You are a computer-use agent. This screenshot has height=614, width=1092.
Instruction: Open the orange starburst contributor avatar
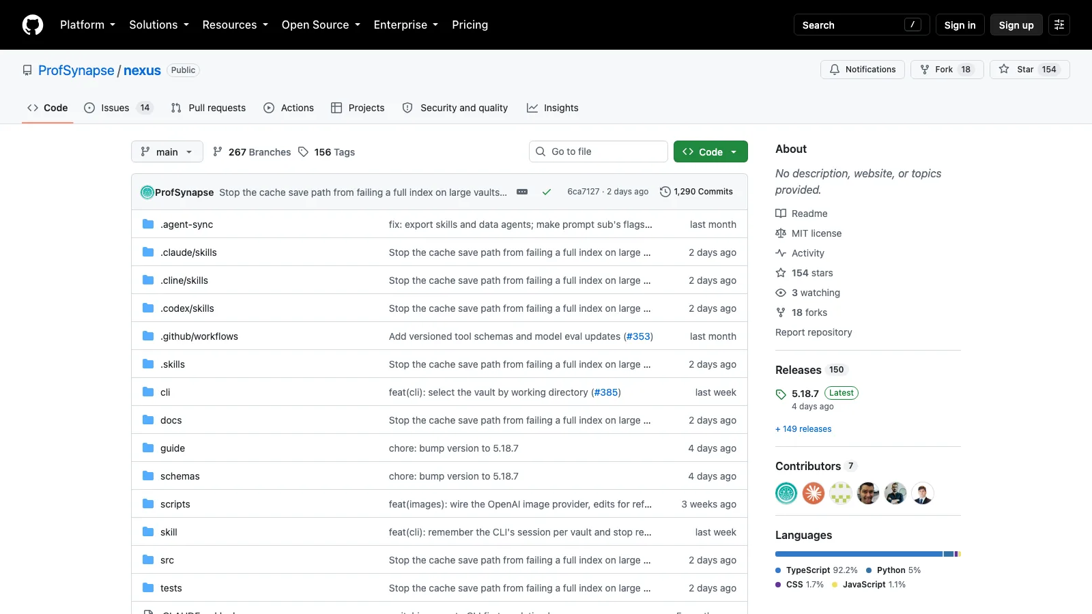(814, 493)
